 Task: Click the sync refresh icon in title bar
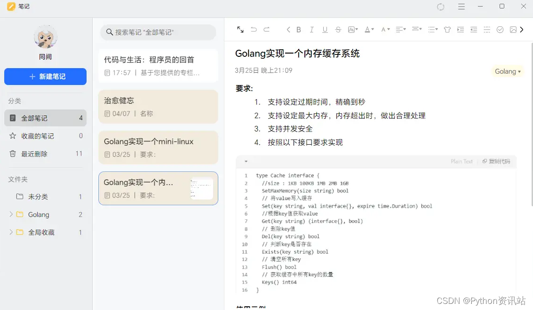(x=440, y=7)
